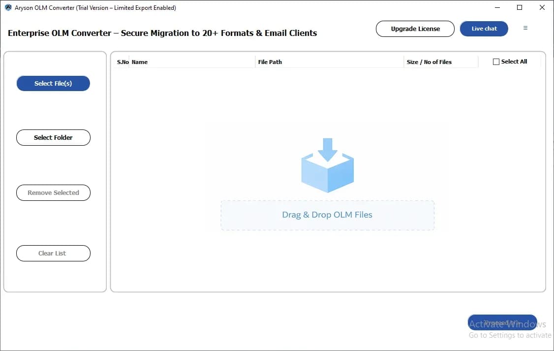Screen dimensions: 554x351
Task: Click the File Path column header
Action: coord(329,62)
